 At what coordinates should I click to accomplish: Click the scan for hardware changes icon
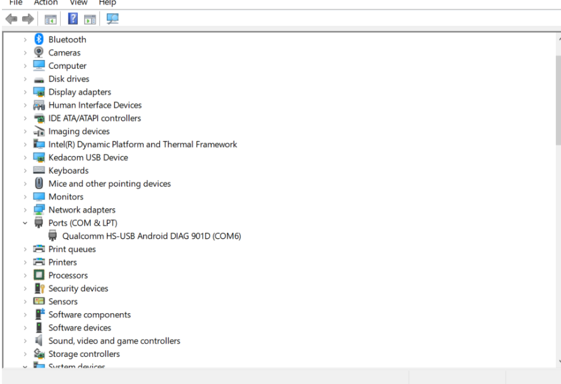coord(112,20)
